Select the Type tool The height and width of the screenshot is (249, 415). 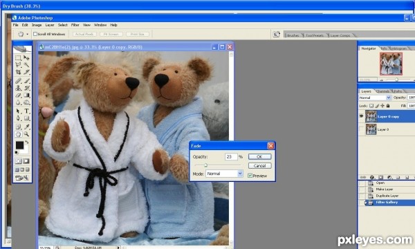click(26, 111)
